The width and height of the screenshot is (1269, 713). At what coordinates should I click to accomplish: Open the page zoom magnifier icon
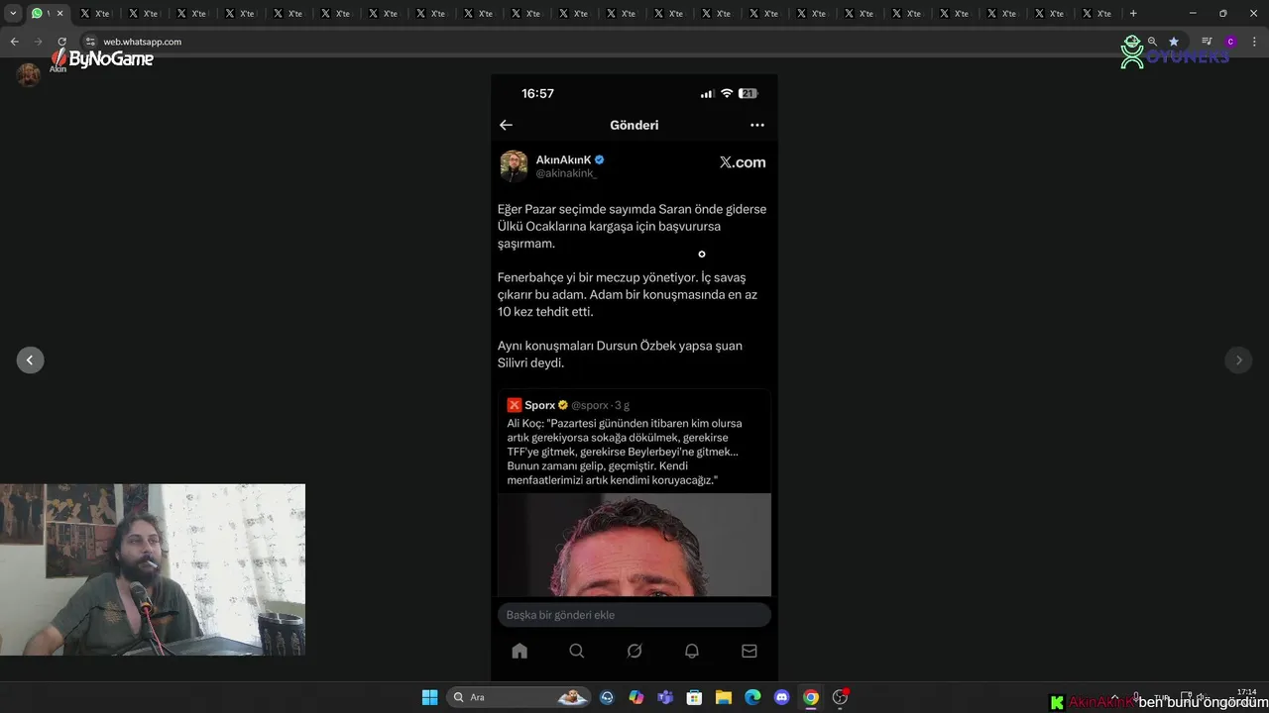(1152, 42)
